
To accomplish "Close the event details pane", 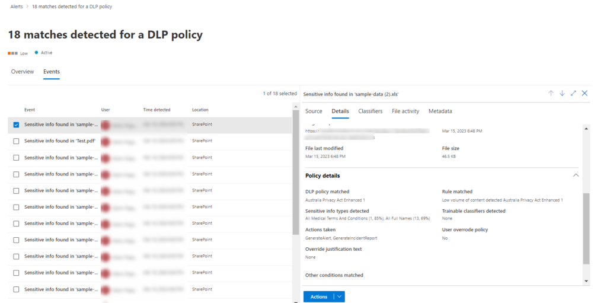I will pyautogui.click(x=584, y=94).
